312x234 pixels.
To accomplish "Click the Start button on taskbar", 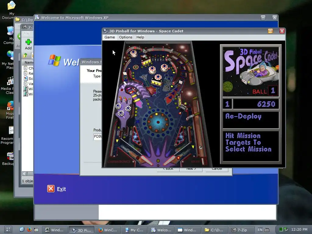I will (x=8, y=230).
